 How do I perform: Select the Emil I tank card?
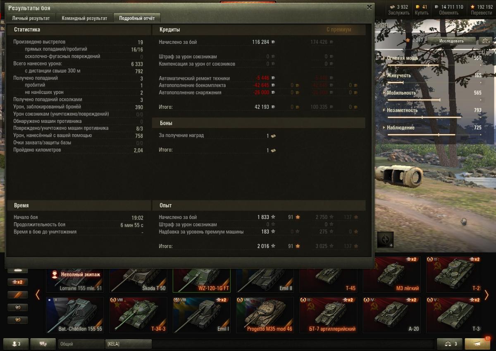[x=202, y=315]
